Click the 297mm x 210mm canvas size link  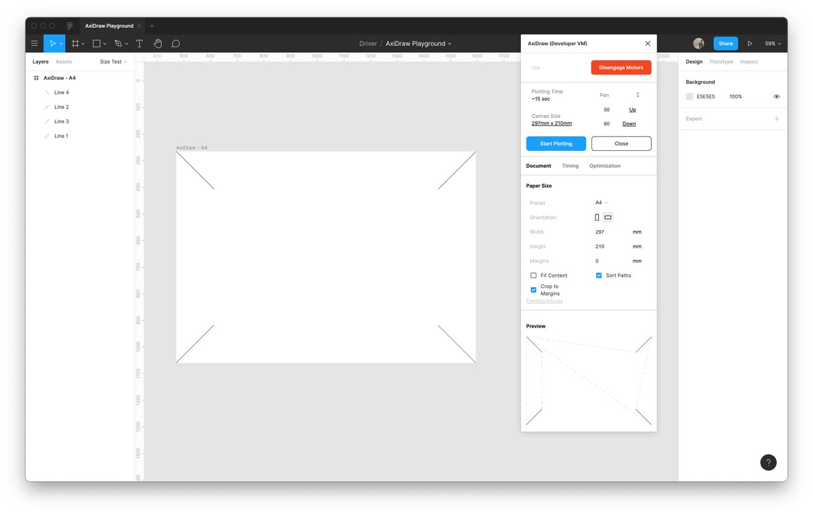[551, 123]
